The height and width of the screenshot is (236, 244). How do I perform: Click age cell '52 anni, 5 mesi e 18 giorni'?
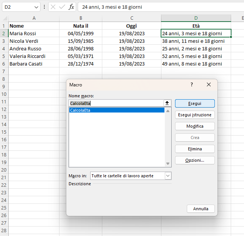(x=196, y=56)
